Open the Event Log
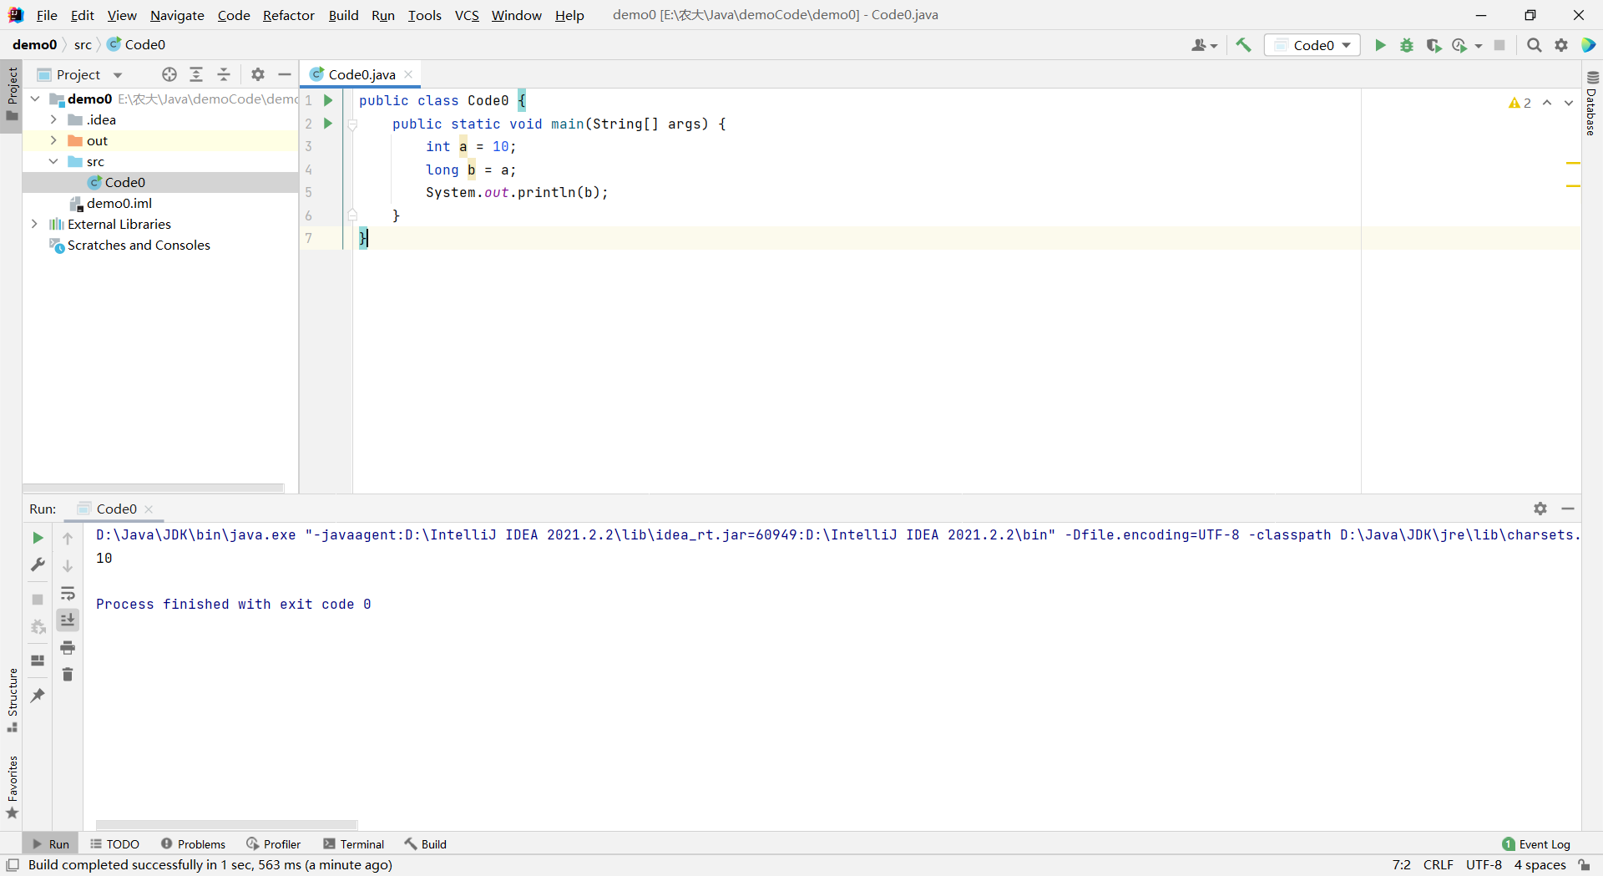1603x876 pixels. point(1536,844)
